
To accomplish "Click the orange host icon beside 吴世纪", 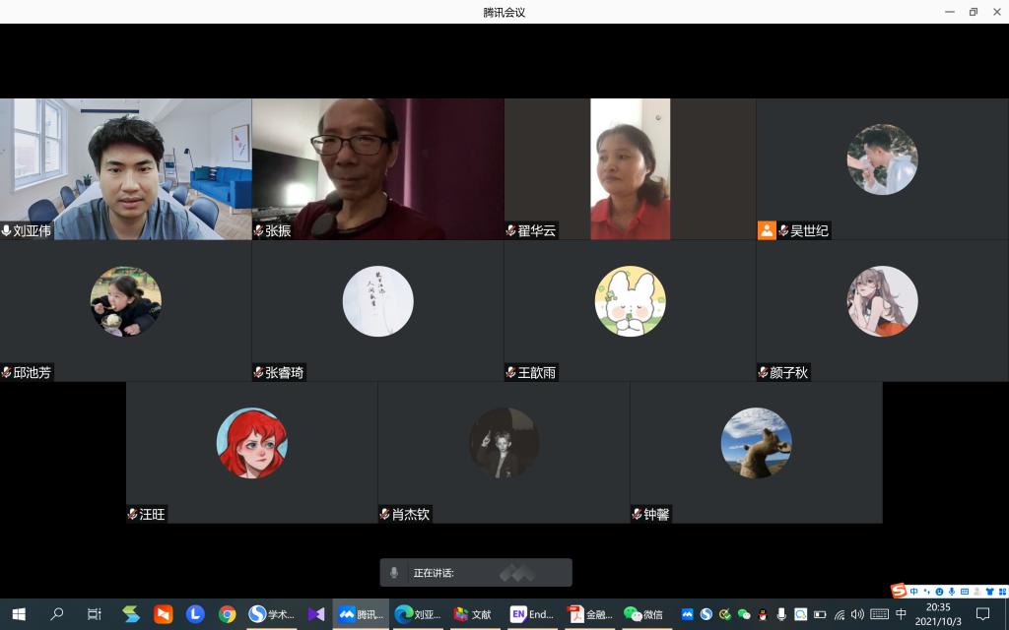I will [766, 231].
